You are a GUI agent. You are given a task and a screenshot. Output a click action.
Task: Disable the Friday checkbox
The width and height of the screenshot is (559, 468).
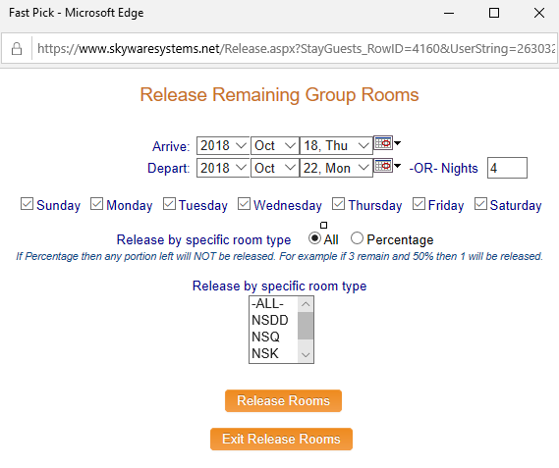419,204
